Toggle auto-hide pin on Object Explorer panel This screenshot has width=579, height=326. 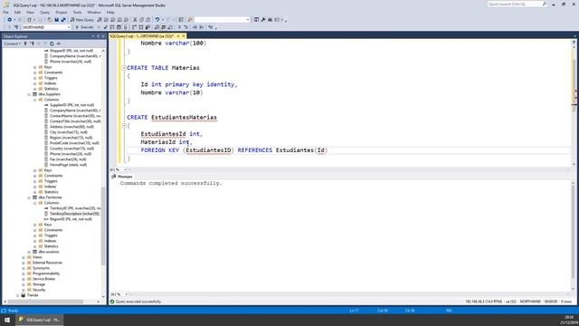[x=98, y=36]
